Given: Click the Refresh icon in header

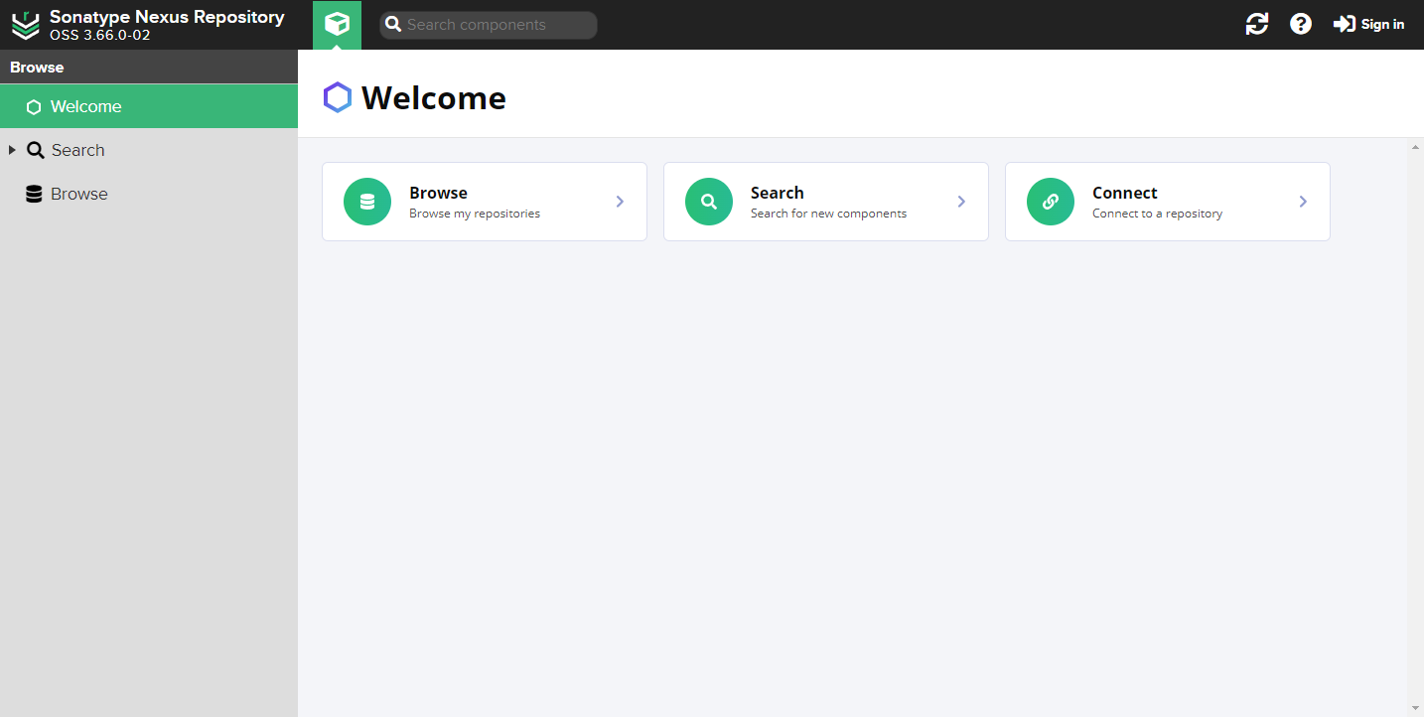Looking at the screenshot, I should 1256,25.
